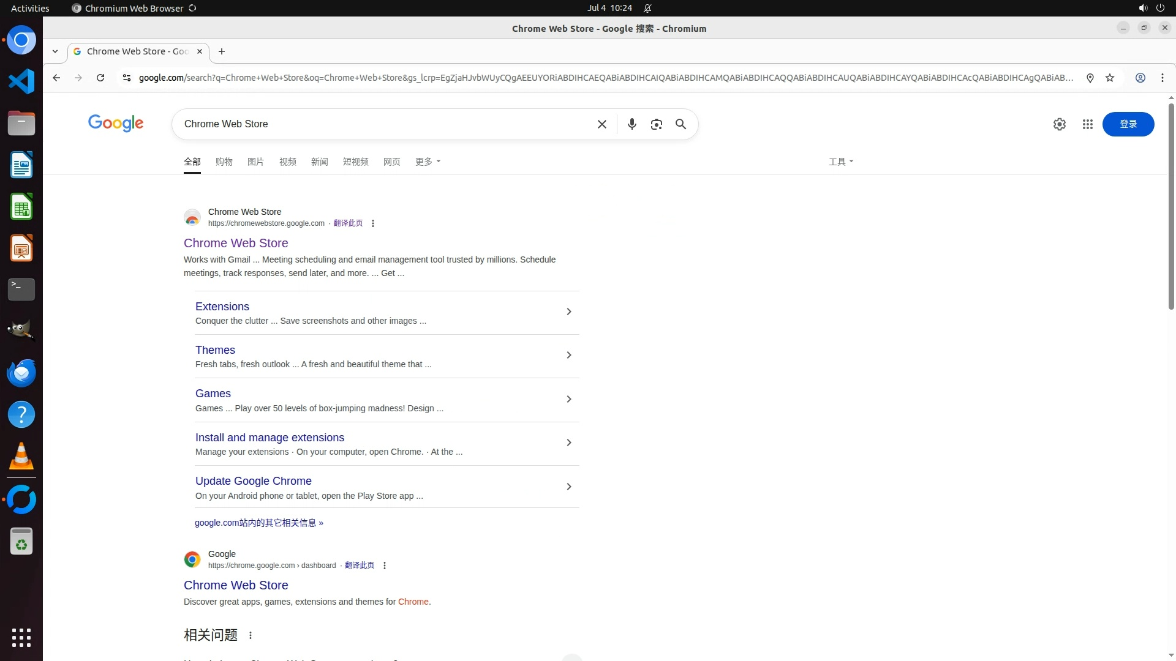Open Google quick settings gear
The image size is (1176, 661).
pos(1059,124)
